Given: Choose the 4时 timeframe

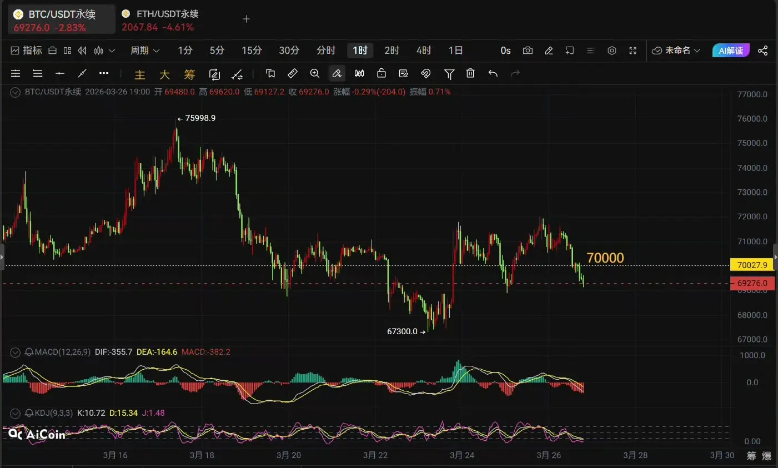Looking at the screenshot, I should 424,51.
